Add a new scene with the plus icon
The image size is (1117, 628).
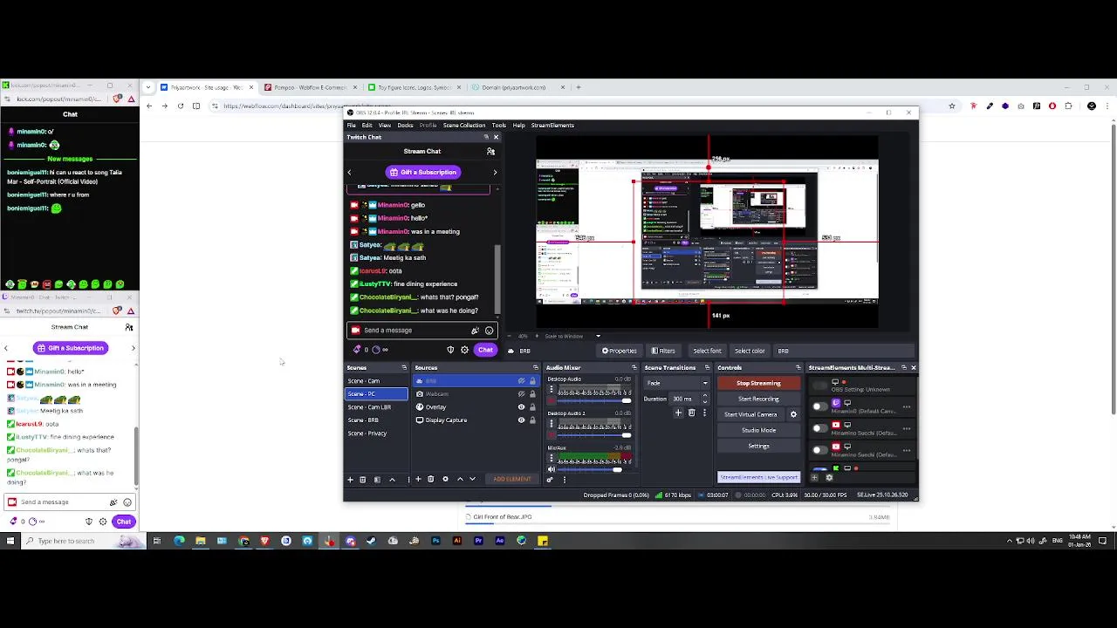350,479
